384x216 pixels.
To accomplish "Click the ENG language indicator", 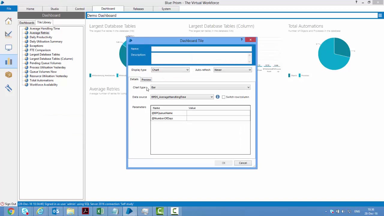I will [357, 211].
